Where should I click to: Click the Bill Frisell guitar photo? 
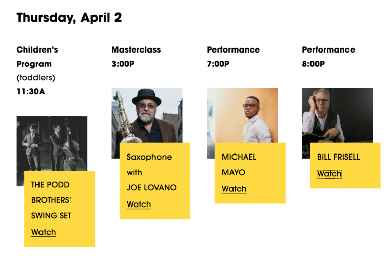click(337, 116)
